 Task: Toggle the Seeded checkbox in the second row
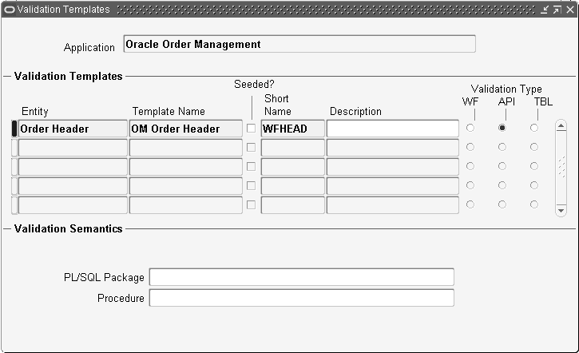(251, 147)
